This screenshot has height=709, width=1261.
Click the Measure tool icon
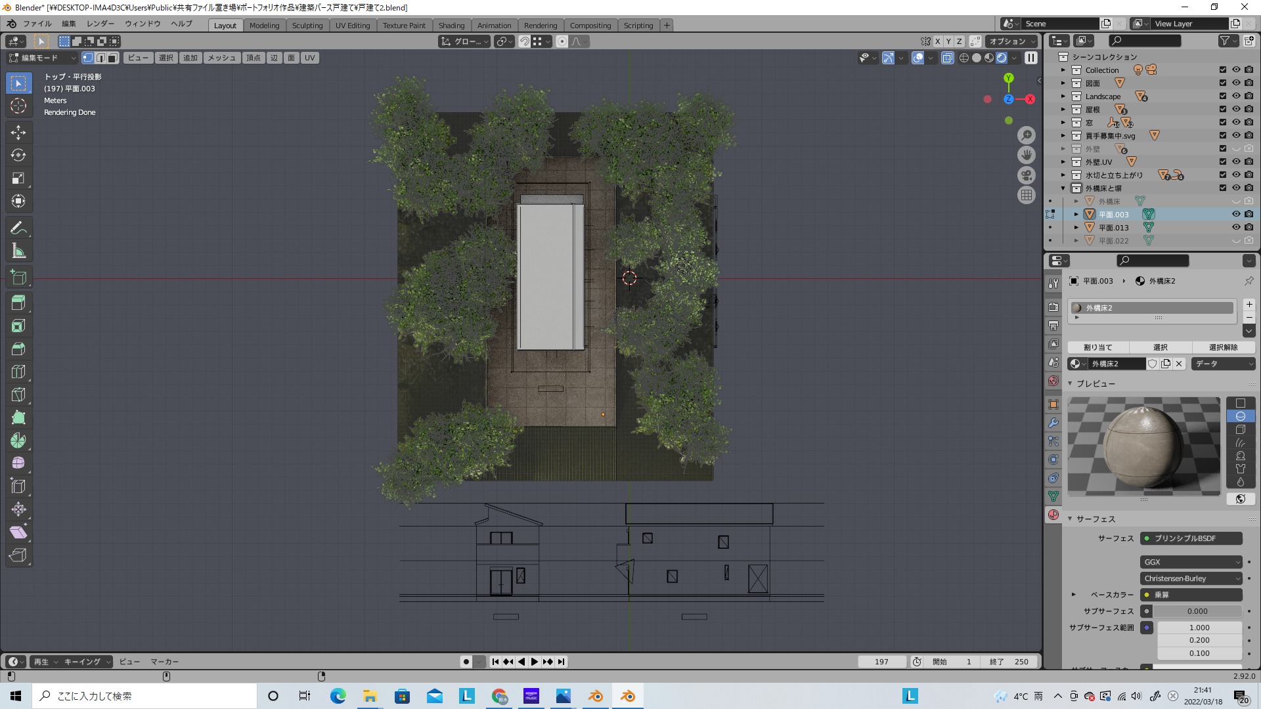click(x=18, y=251)
